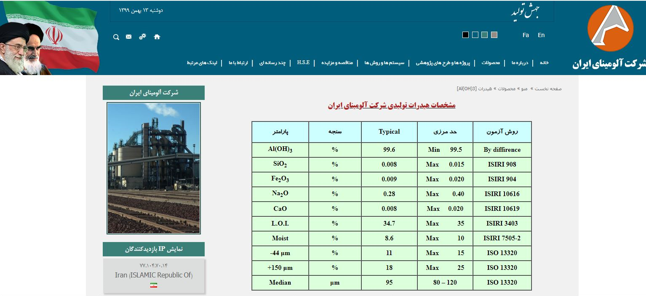Click the ISIRI 10616 cell
Screen dimensions: 646x296
point(502,194)
